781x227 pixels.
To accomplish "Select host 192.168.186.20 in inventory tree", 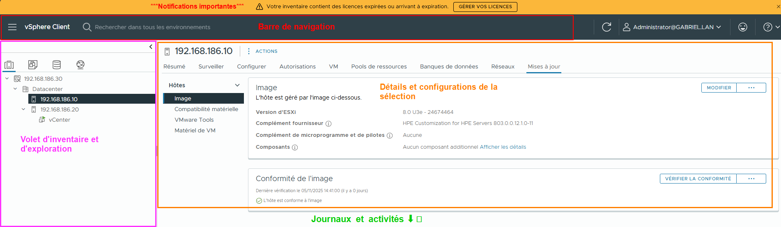I will pyautogui.click(x=60, y=109).
